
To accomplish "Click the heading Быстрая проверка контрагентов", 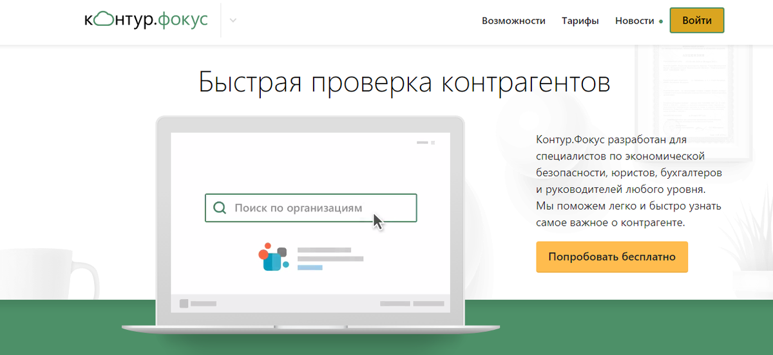I will (x=404, y=84).
